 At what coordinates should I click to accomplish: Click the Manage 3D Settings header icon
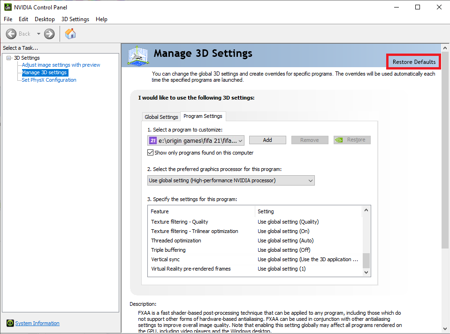138,56
